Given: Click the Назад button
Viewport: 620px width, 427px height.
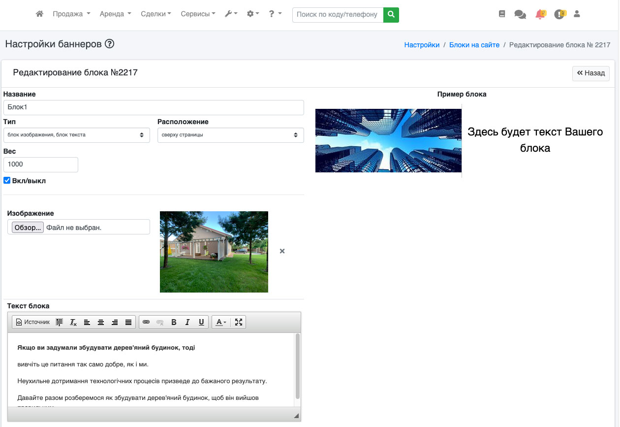Looking at the screenshot, I should point(590,73).
